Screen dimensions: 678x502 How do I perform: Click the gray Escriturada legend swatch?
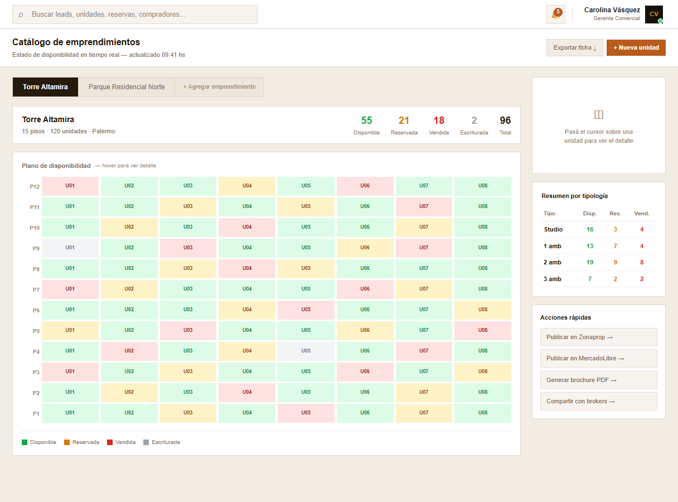[x=146, y=442]
